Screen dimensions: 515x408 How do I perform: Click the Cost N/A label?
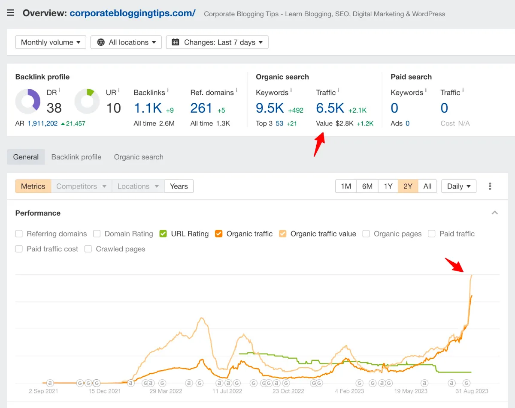pyautogui.click(x=455, y=123)
